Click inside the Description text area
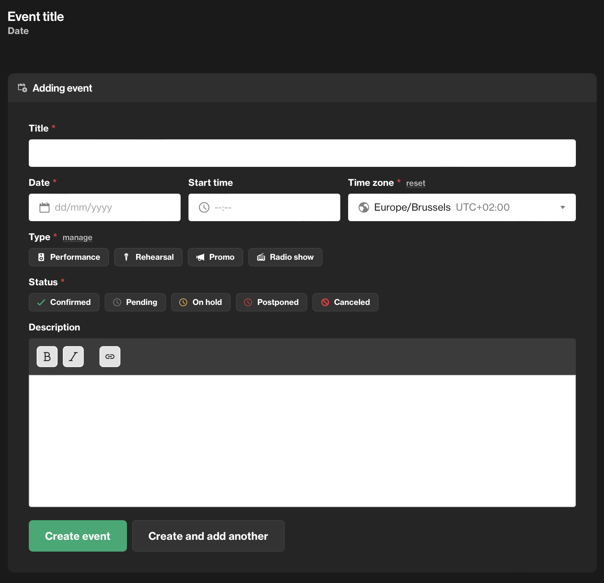The image size is (604, 583). pyautogui.click(x=302, y=441)
